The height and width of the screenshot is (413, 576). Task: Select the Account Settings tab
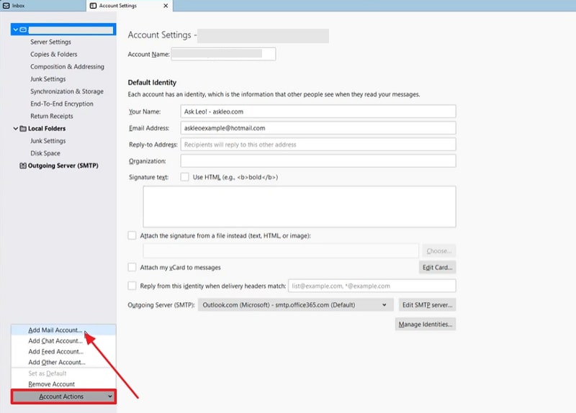click(x=130, y=6)
